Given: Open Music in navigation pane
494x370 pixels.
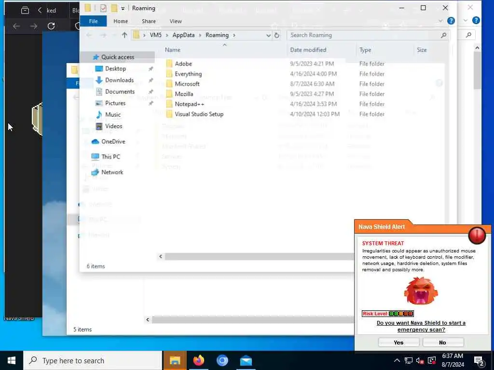Looking at the screenshot, I should [x=113, y=115].
